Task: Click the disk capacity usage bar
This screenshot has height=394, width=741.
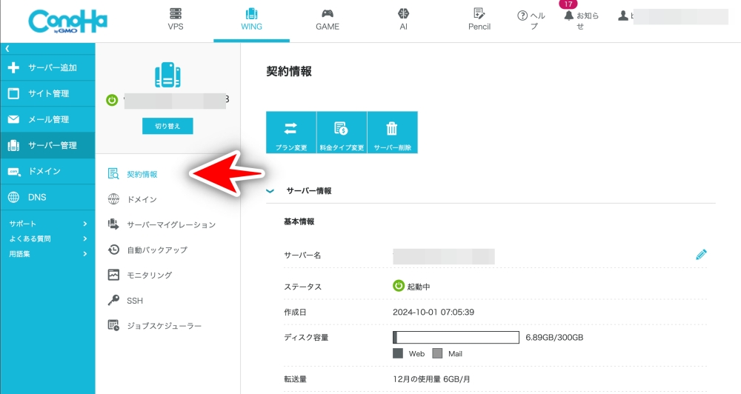Action: coord(455,338)
